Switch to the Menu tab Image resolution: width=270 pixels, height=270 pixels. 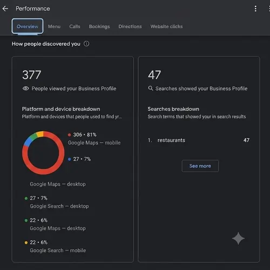[54, 26]
